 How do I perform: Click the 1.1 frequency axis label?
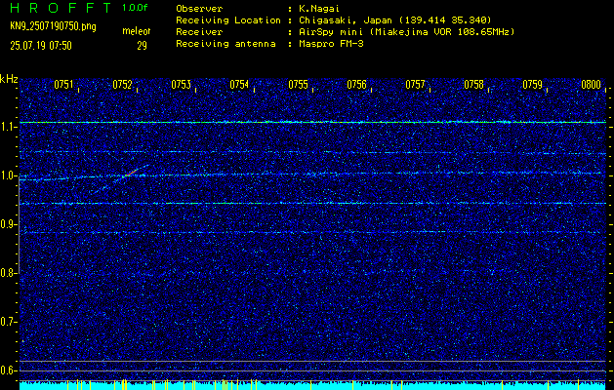click(8, 127)
